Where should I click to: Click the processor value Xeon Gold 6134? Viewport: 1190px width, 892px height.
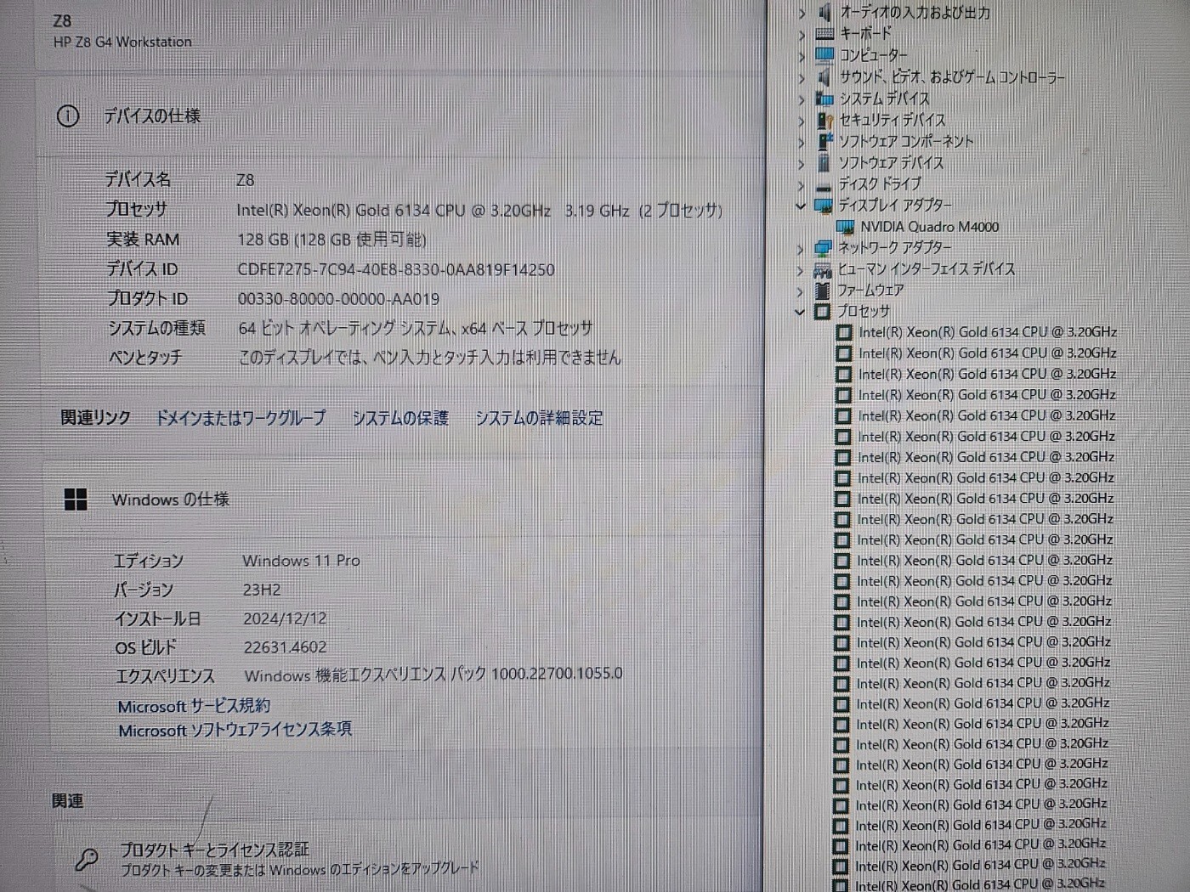pos(479,210)
